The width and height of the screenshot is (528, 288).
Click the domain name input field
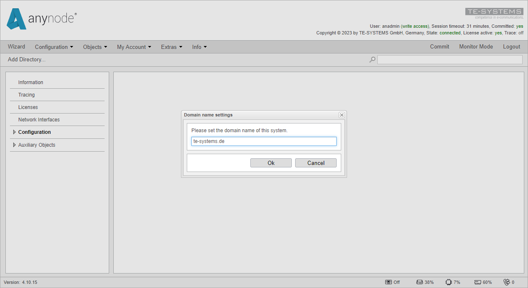coord(264,141)
